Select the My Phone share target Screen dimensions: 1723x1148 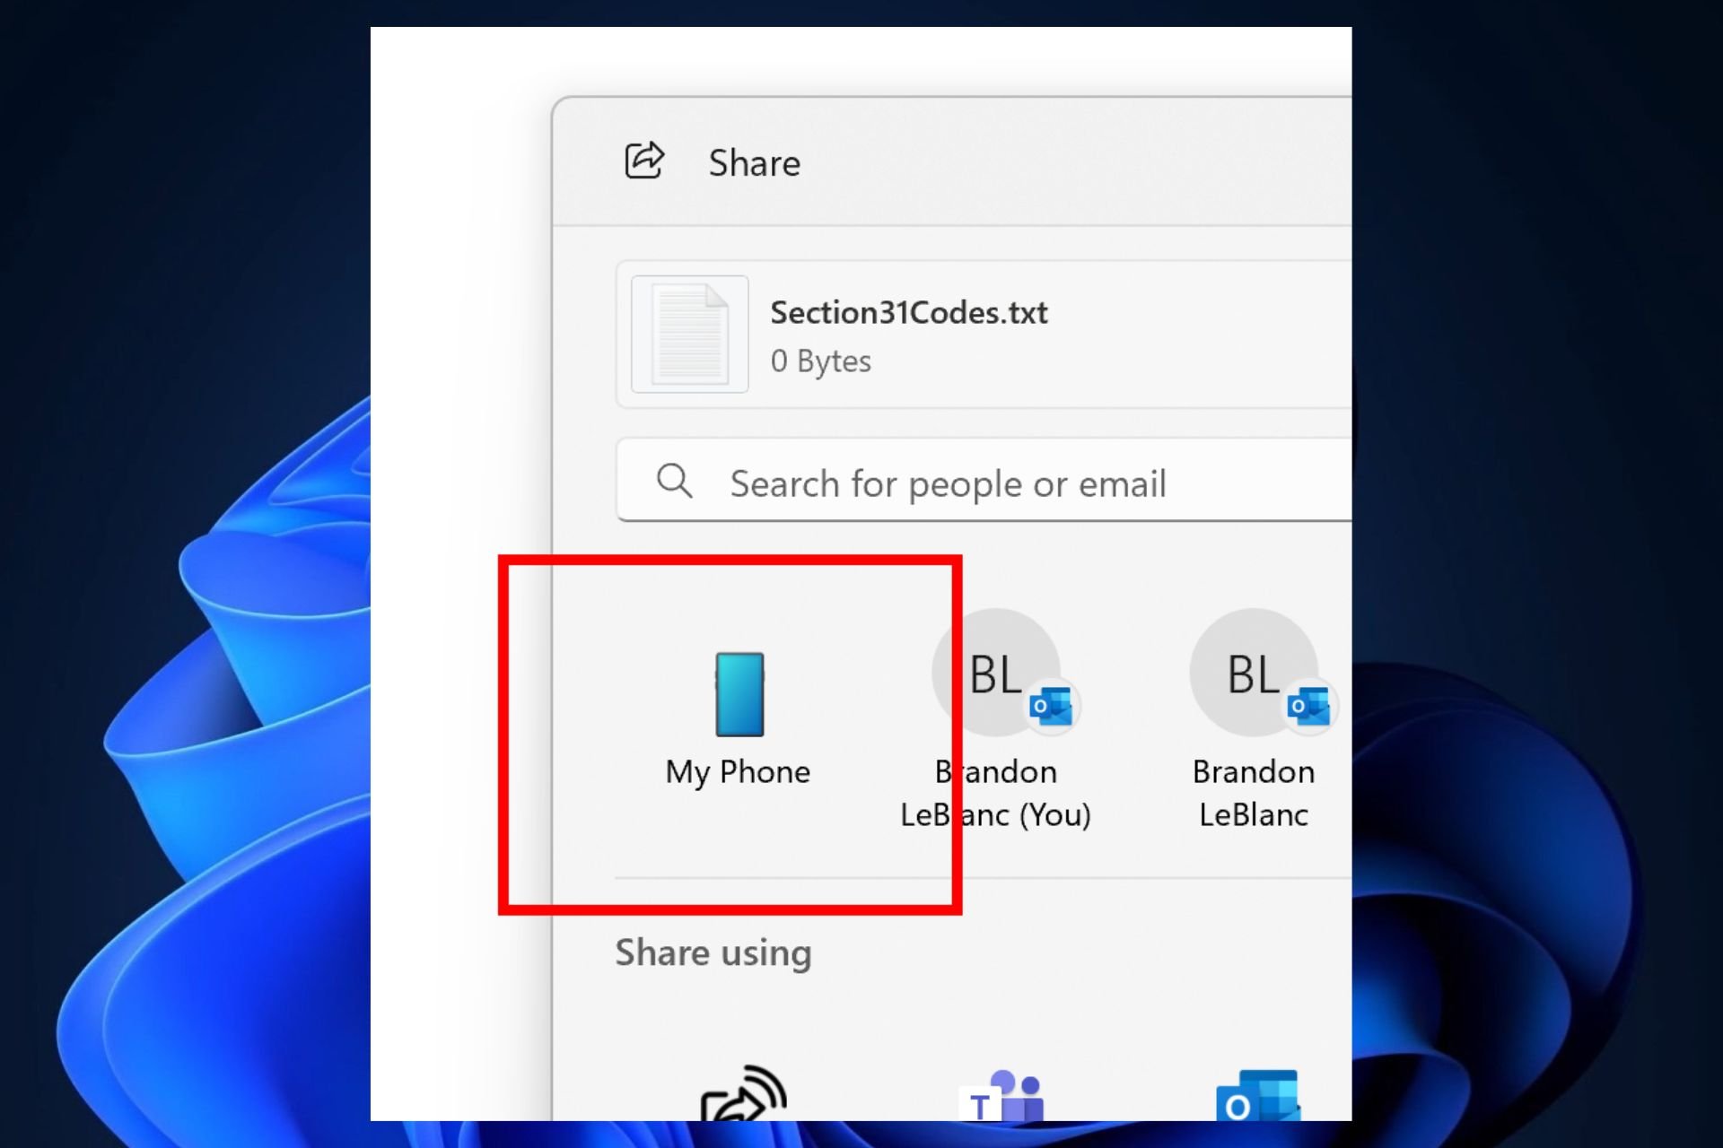pyautogui.click(x=739, y=722)
